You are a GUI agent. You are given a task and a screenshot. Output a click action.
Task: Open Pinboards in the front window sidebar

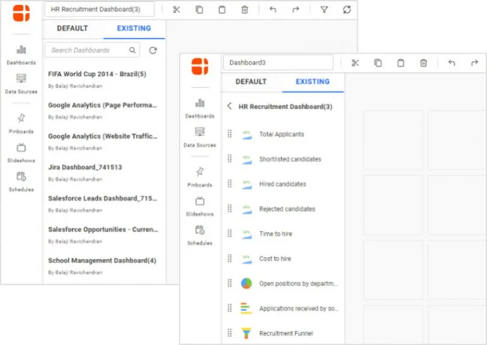200,176
